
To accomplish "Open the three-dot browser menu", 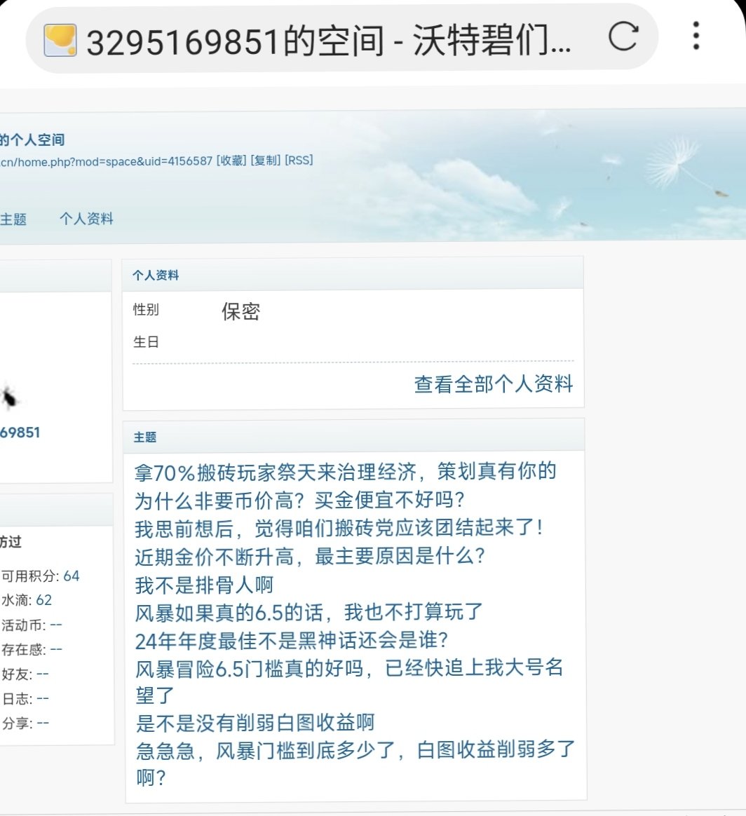I will tap(696, 36).
